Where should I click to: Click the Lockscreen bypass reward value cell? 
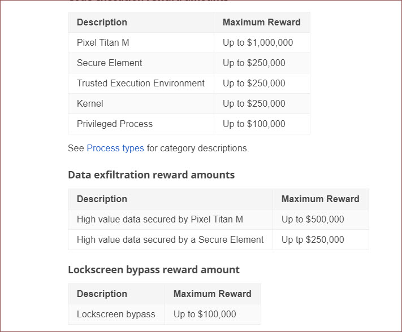(205, 314)
